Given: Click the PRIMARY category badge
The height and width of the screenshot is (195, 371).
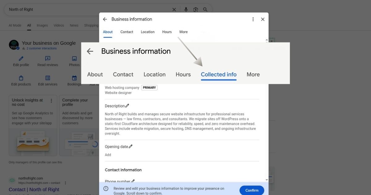Looking at the screenshot, I should tap(149, 88).
